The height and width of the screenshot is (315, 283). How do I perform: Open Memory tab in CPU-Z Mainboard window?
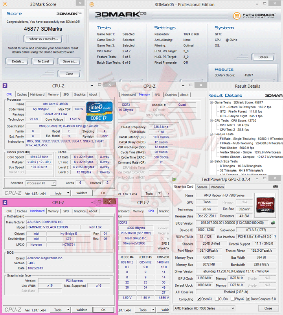click(53, 211)
